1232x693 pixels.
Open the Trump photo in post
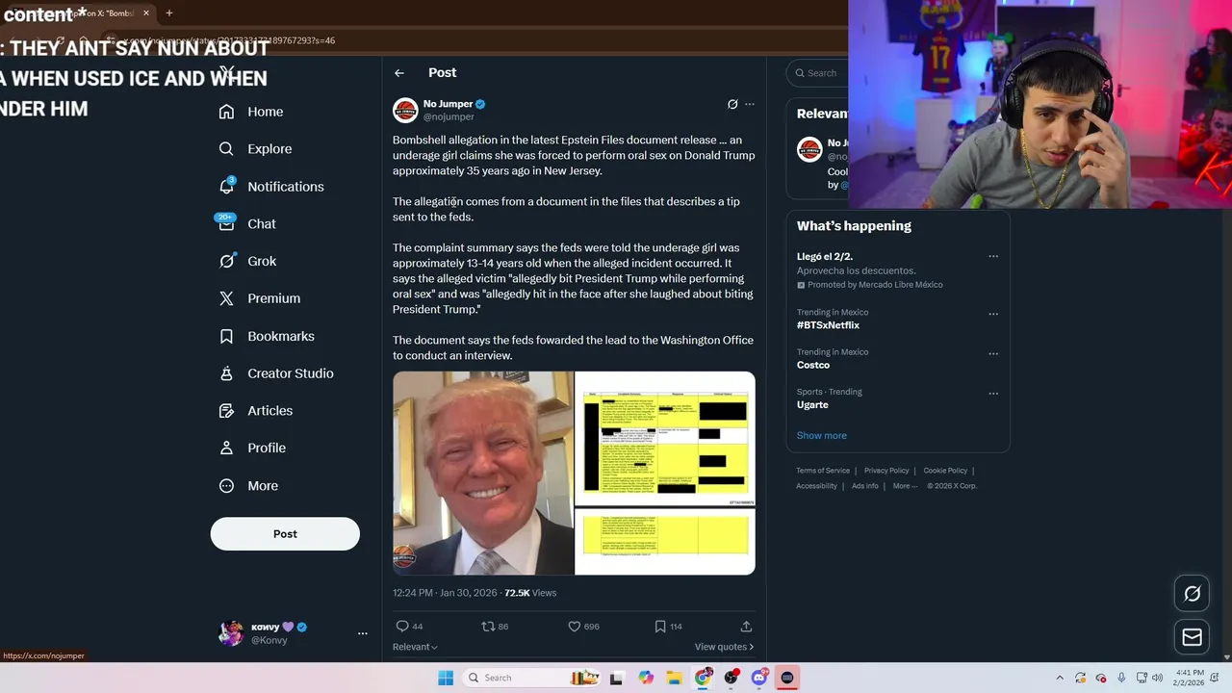point(483,473)
